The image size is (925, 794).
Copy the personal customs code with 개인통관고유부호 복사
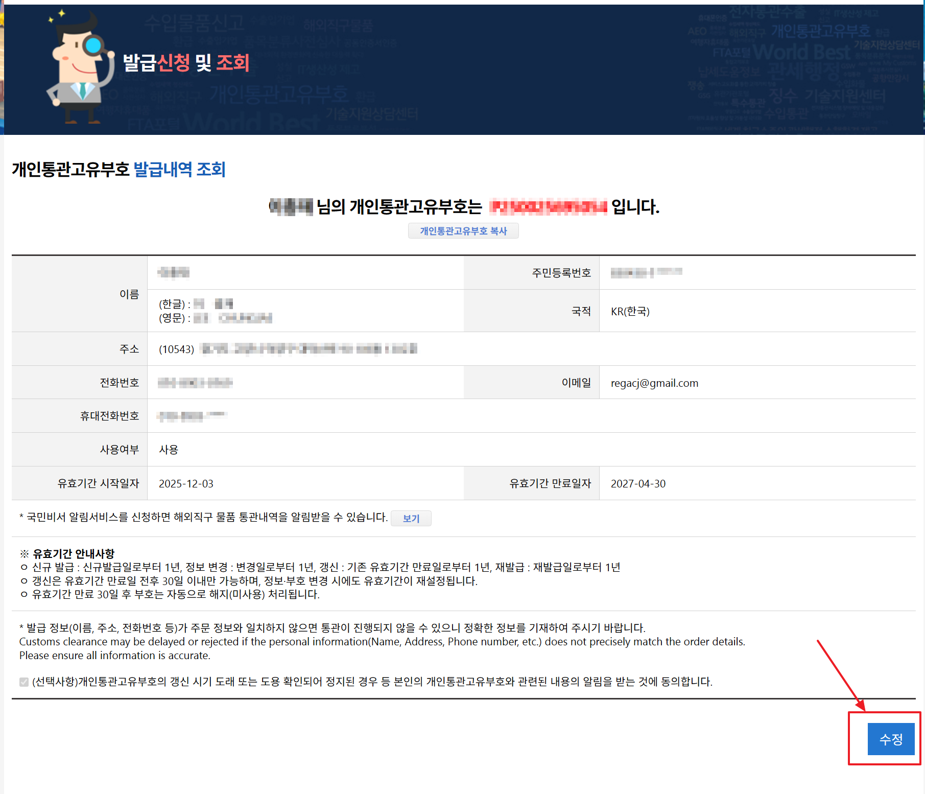[x=463, y=231]
